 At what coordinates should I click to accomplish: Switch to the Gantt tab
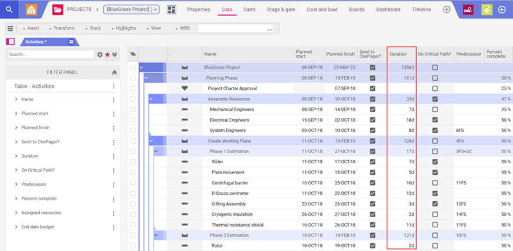pyautogui.click(x=249, y=10)
